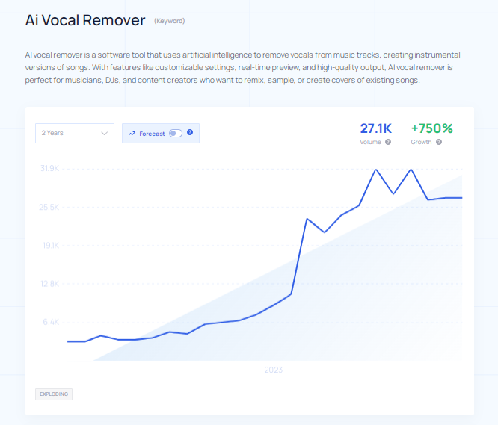
Task: Click the Ai Vocal Remover page heading
Action: pos(85,20)
